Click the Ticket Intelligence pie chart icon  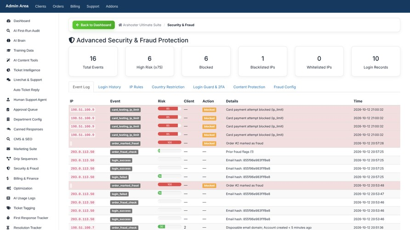[x=8, y=70]
